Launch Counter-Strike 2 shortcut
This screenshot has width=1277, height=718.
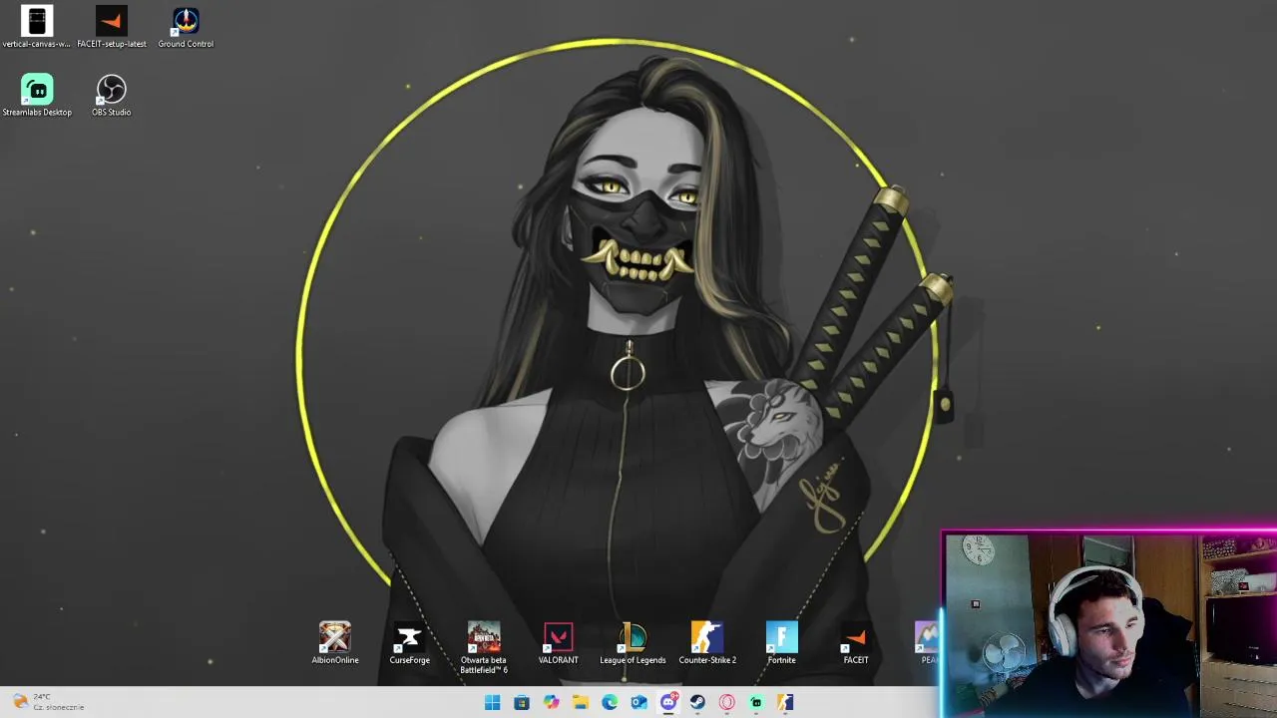pos(707,643)
